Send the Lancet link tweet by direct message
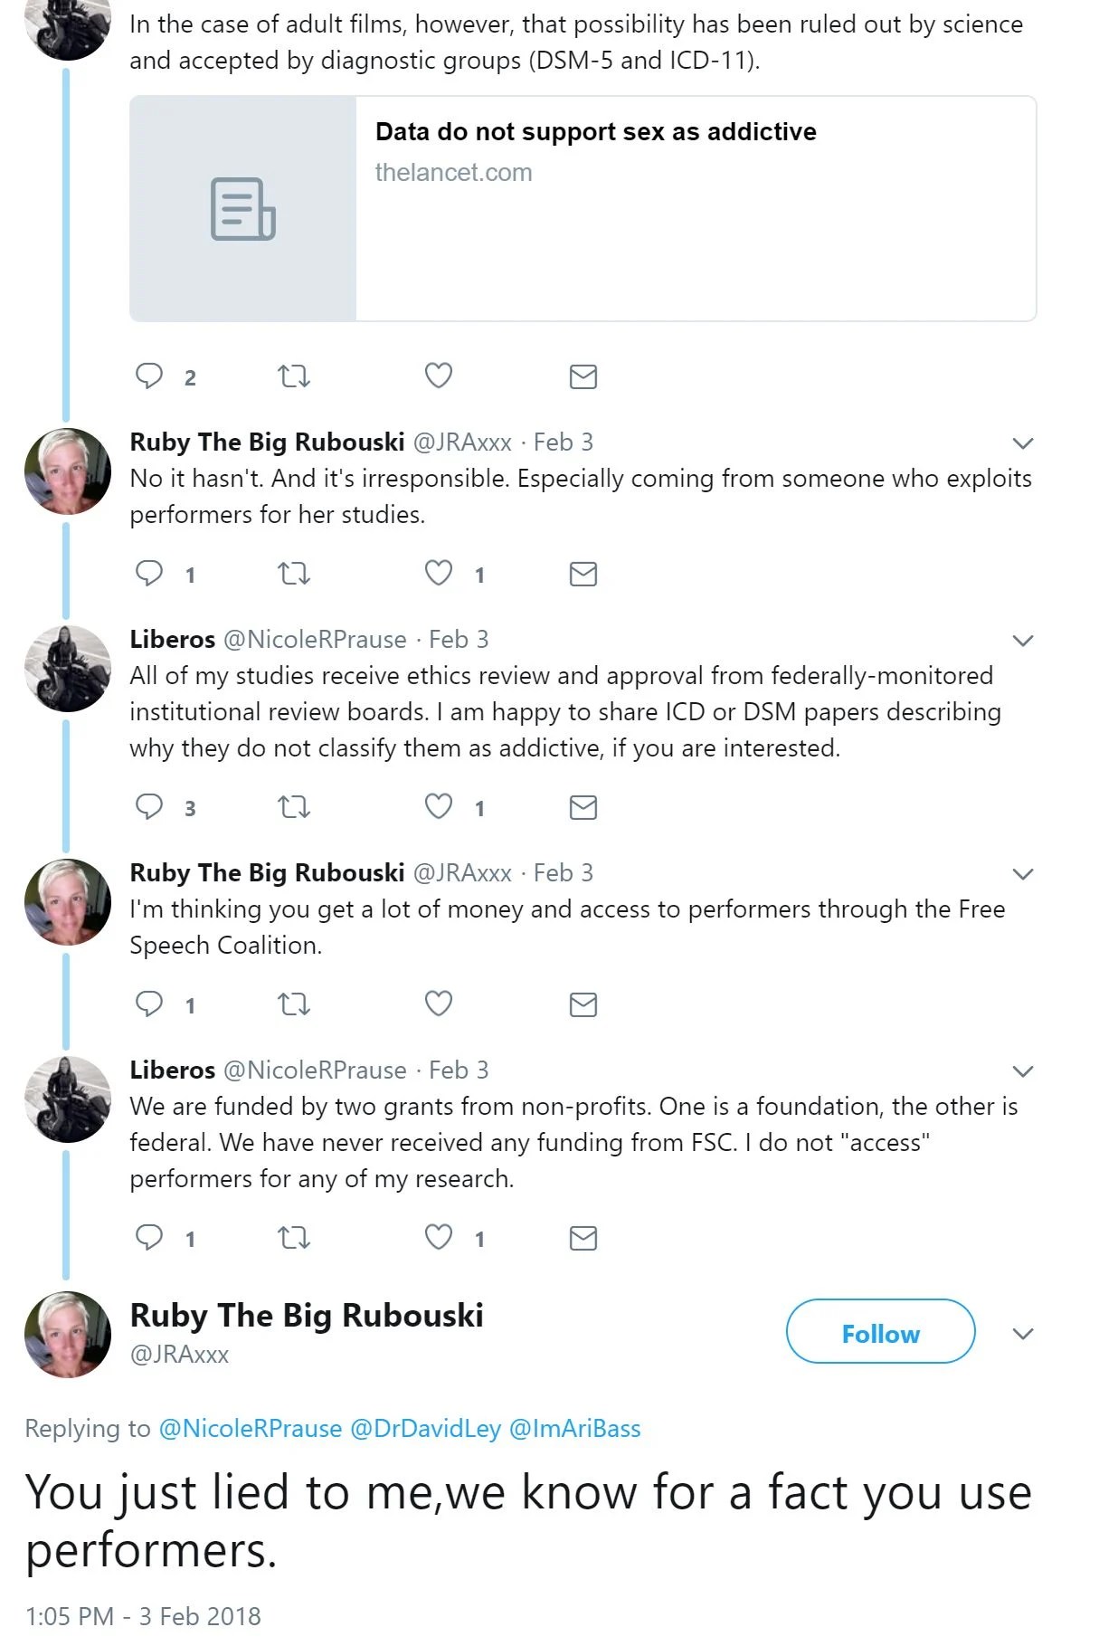Image resolution: width=1099 pixels, height=1646 pixels. (x=583, y=376)
